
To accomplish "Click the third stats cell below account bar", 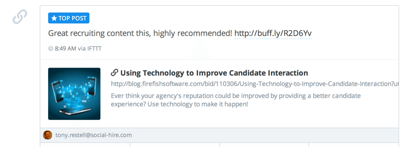I will tap(264, 145).
